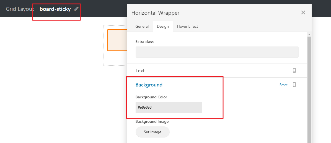Select the orange-outlined grid element
This screenshot has width=331, height=143.
point(118,40)
